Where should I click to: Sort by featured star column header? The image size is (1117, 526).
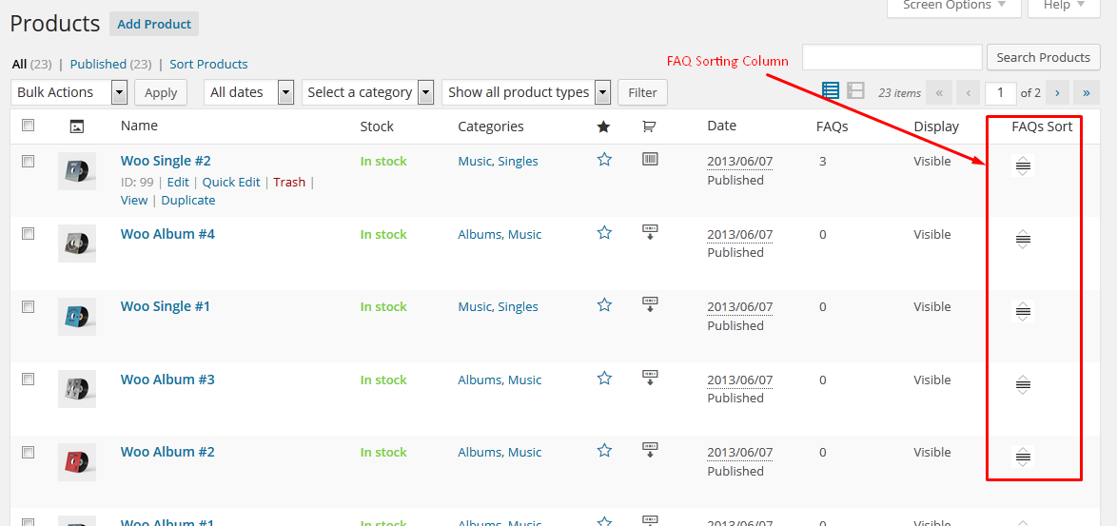[x=604, y=127]
